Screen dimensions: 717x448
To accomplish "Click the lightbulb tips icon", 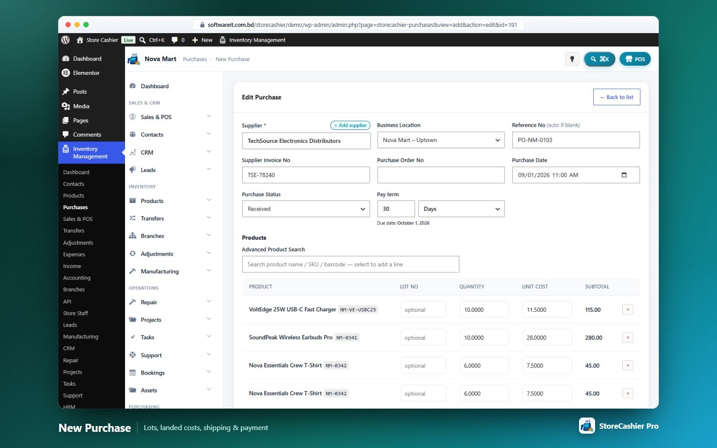I will point(572,59).
